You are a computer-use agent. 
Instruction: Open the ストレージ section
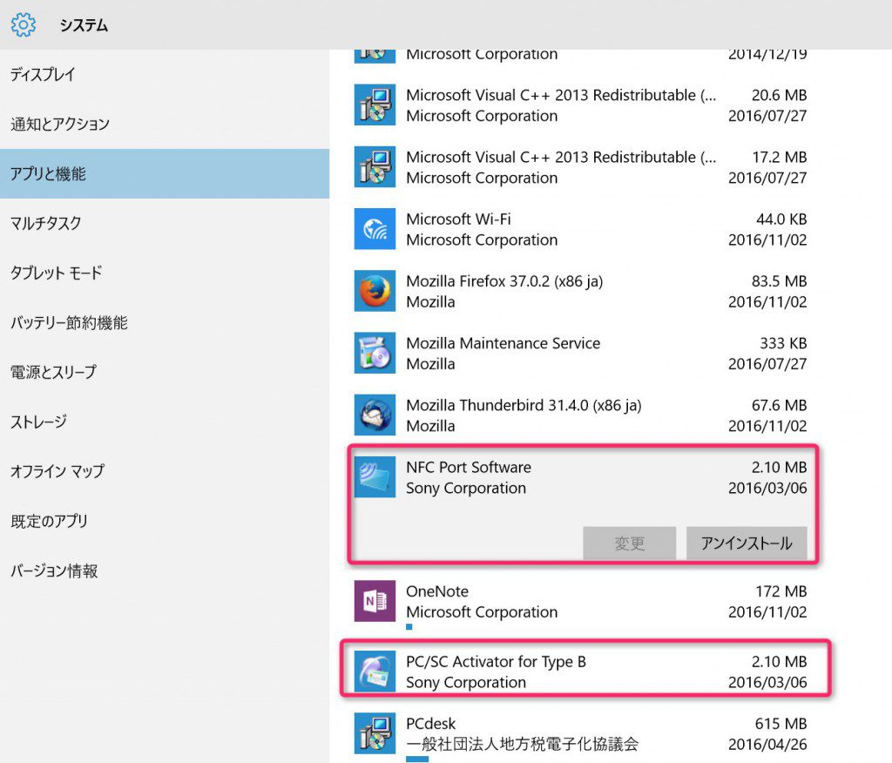(165, 422)
